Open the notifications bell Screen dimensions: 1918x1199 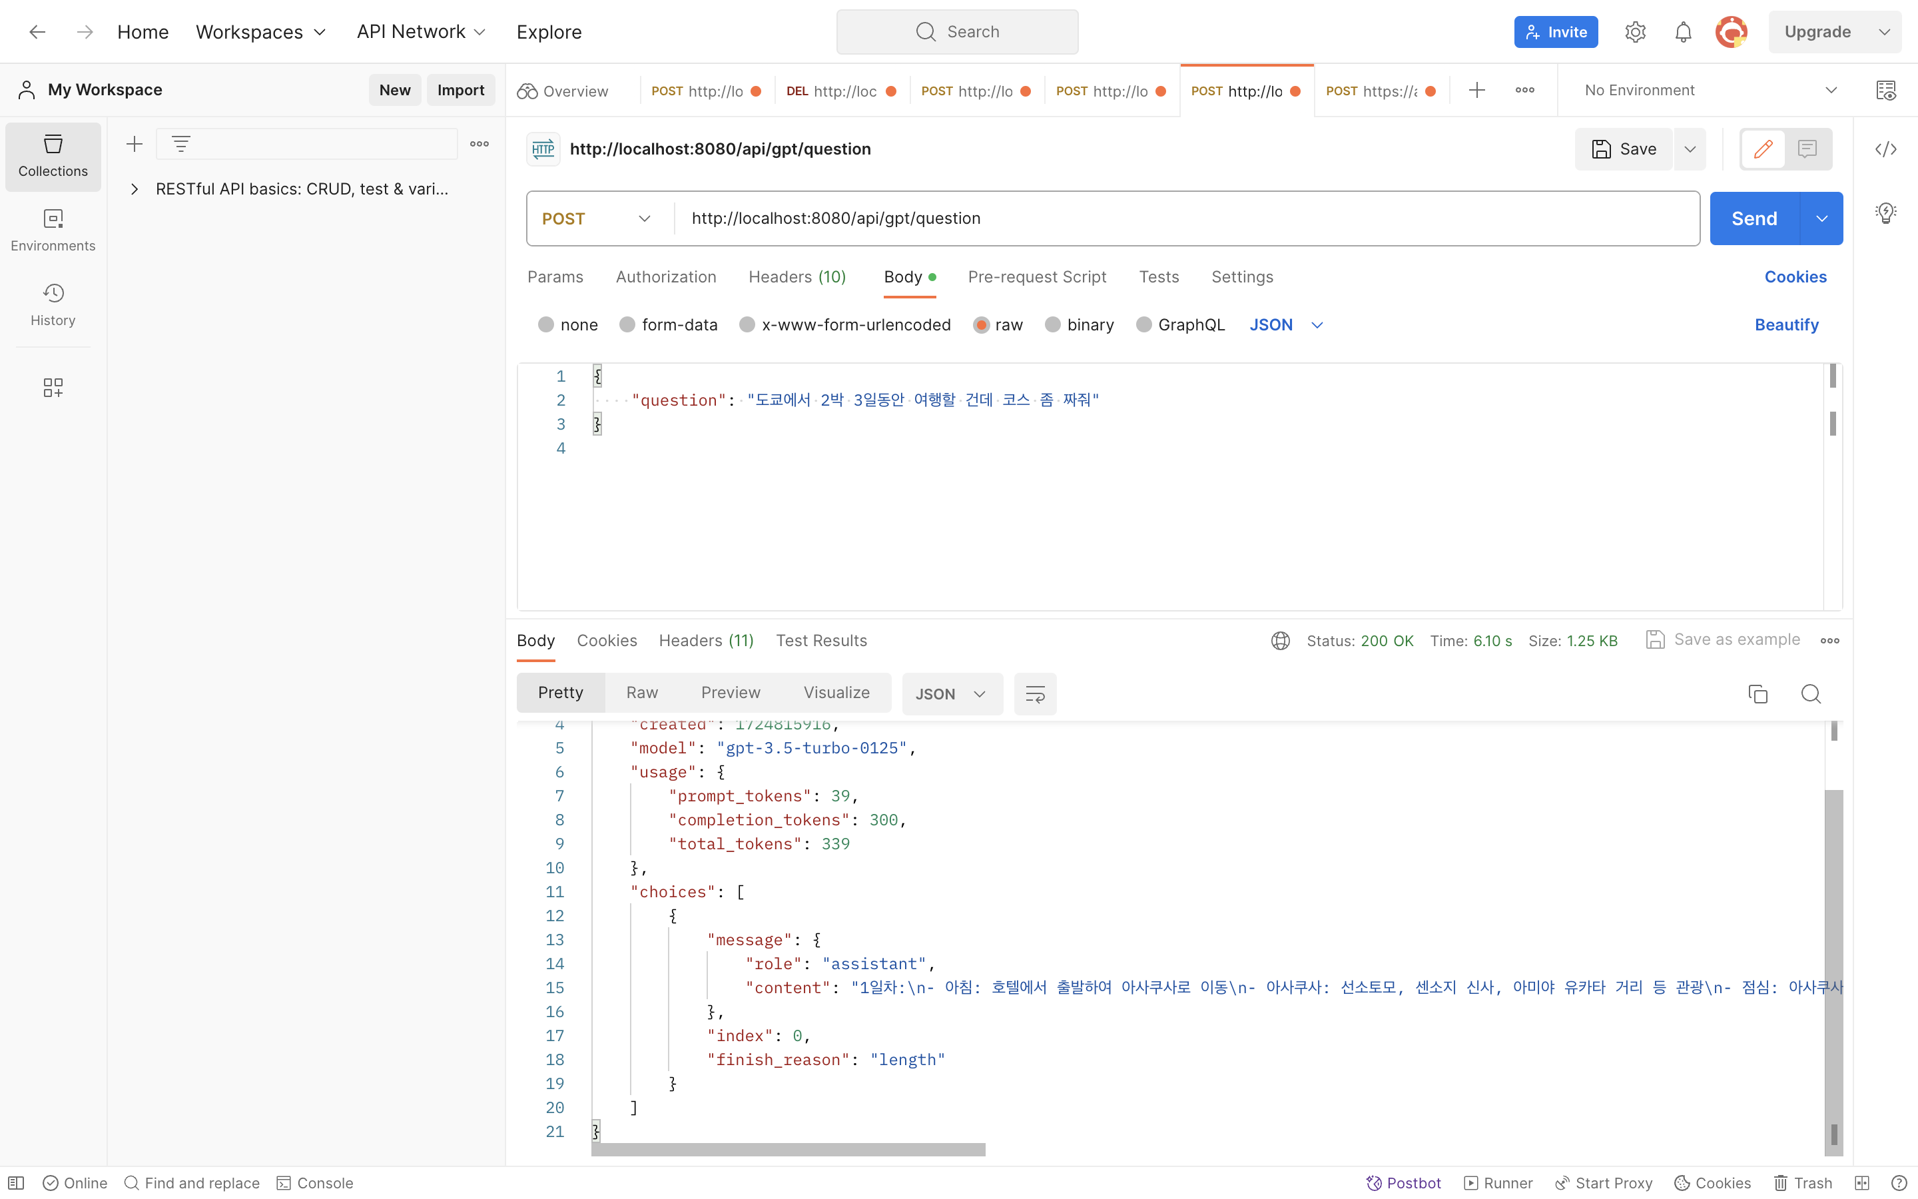click(x=1684, y=32)
